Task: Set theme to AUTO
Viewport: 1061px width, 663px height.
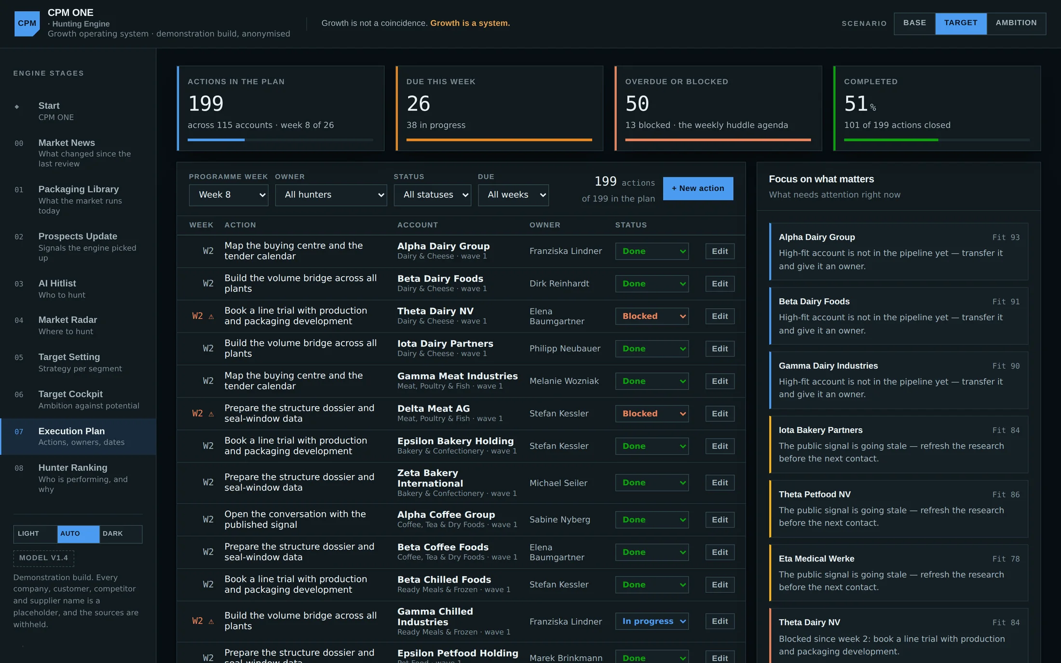Action: (x=78, y=534)
